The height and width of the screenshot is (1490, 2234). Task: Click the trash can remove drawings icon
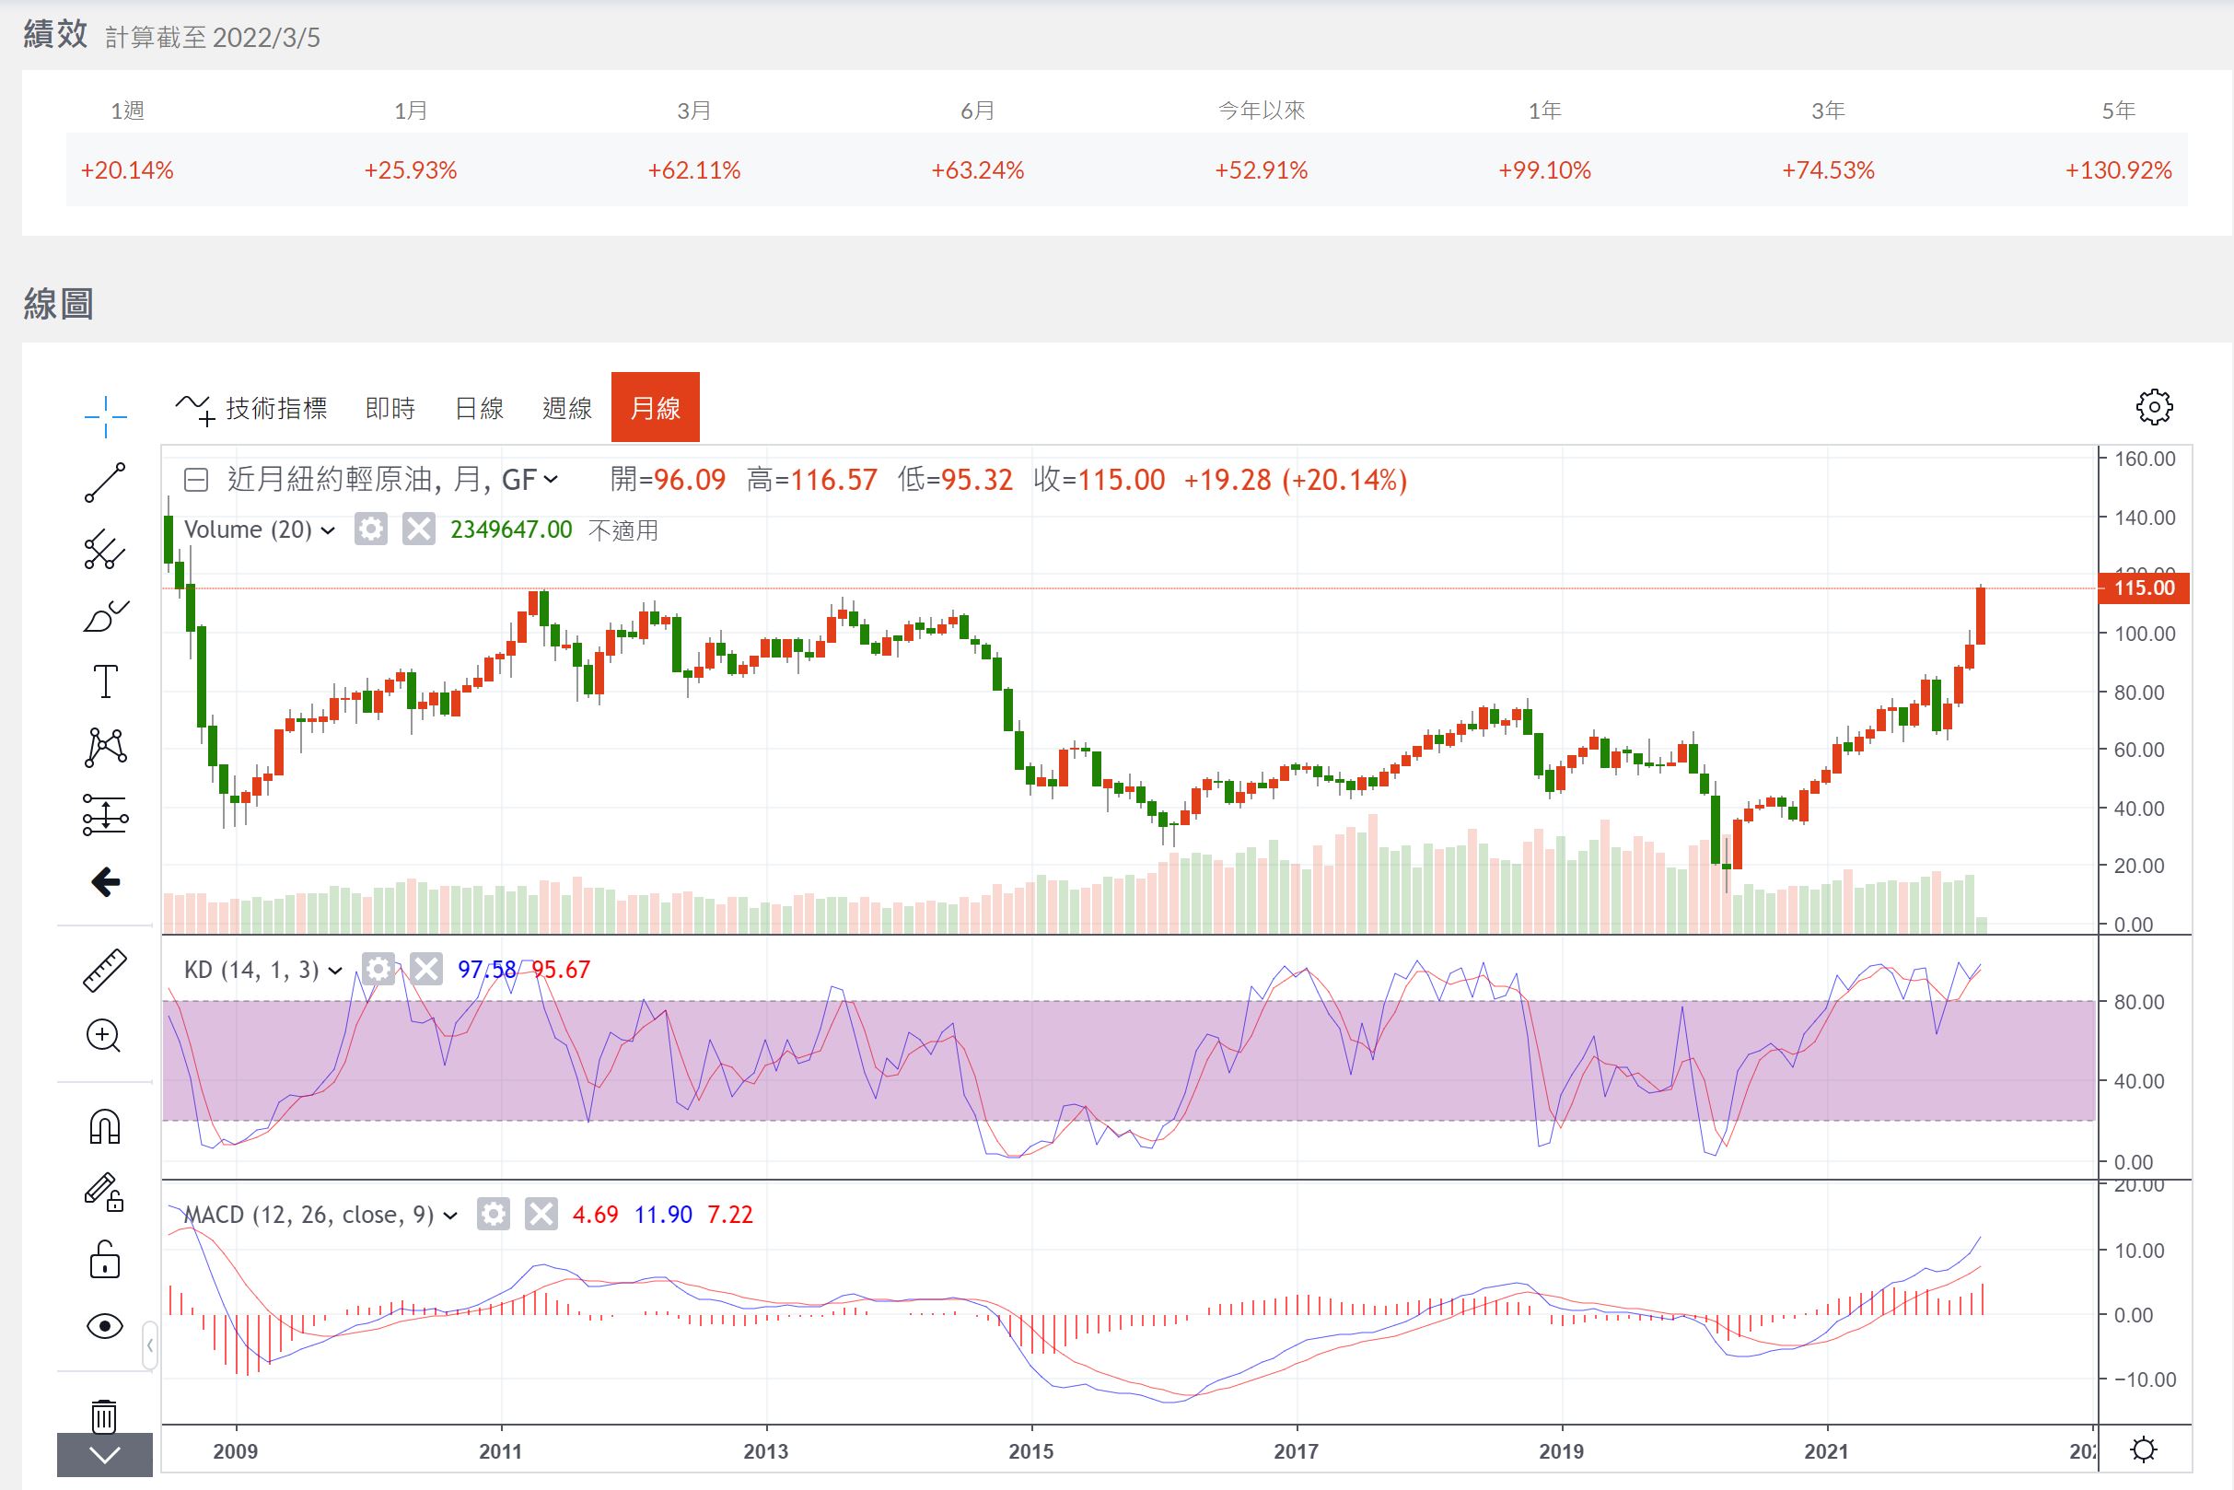pyautogui.click(x=105, y=1416)
